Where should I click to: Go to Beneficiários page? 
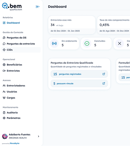[21, 65]
